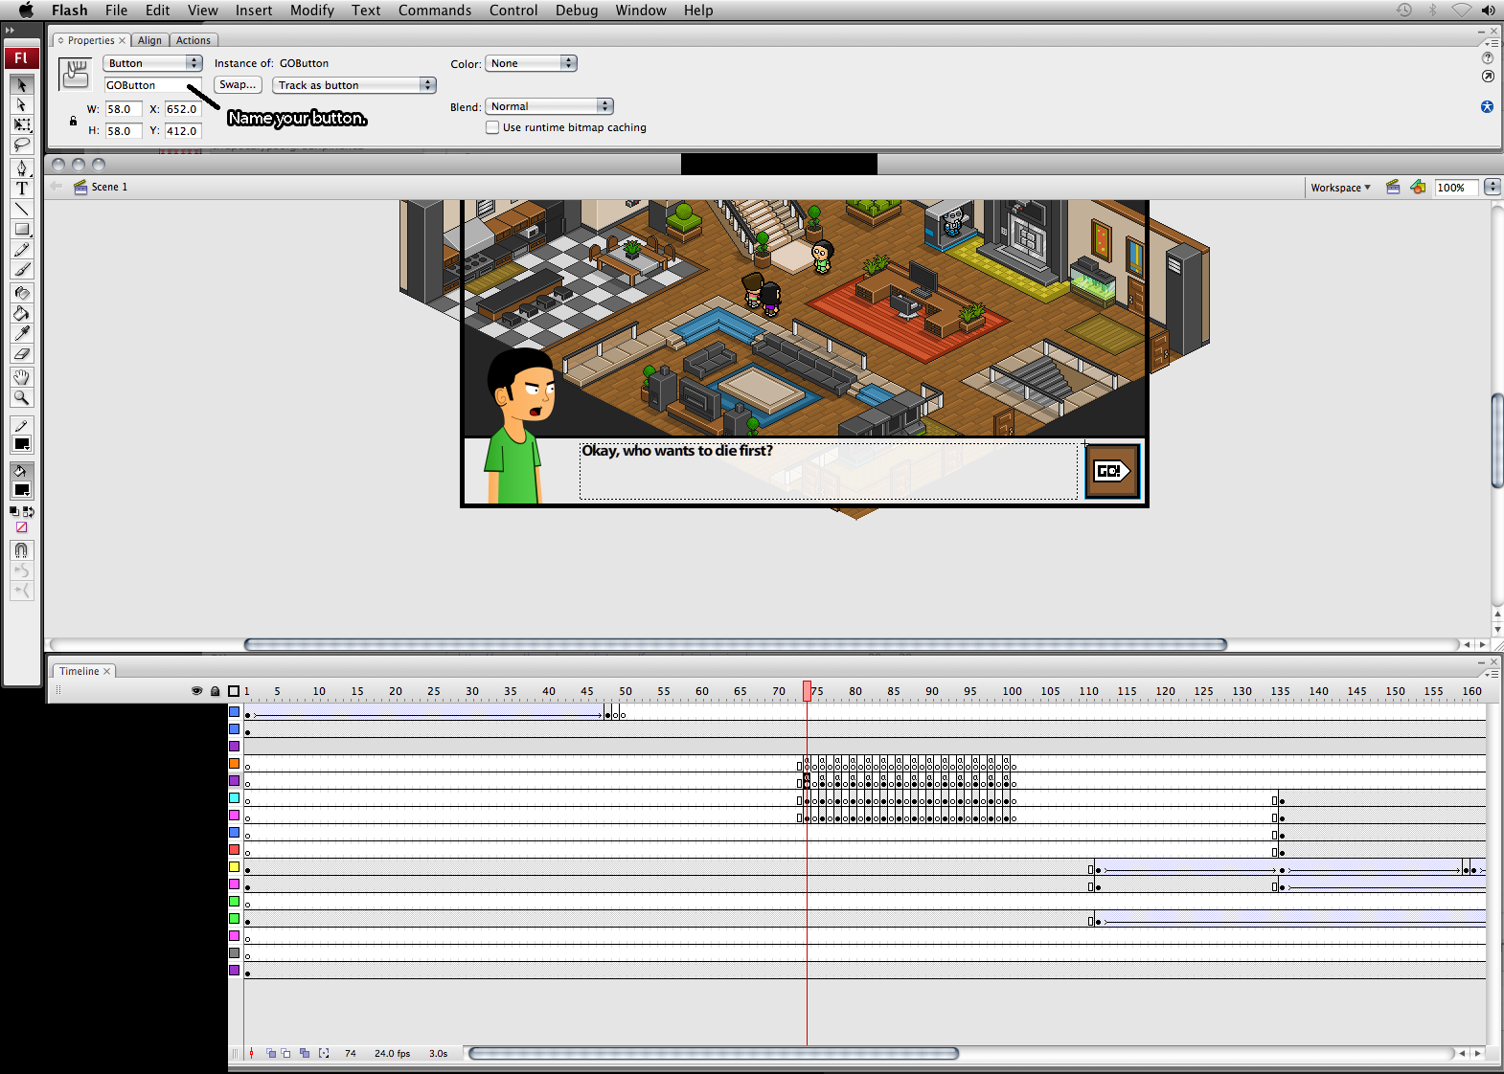This screenshot has height=1074, width=1504.
Task: Toggle show/hide all layers eye icon
Action: click(x=196, y=690)
